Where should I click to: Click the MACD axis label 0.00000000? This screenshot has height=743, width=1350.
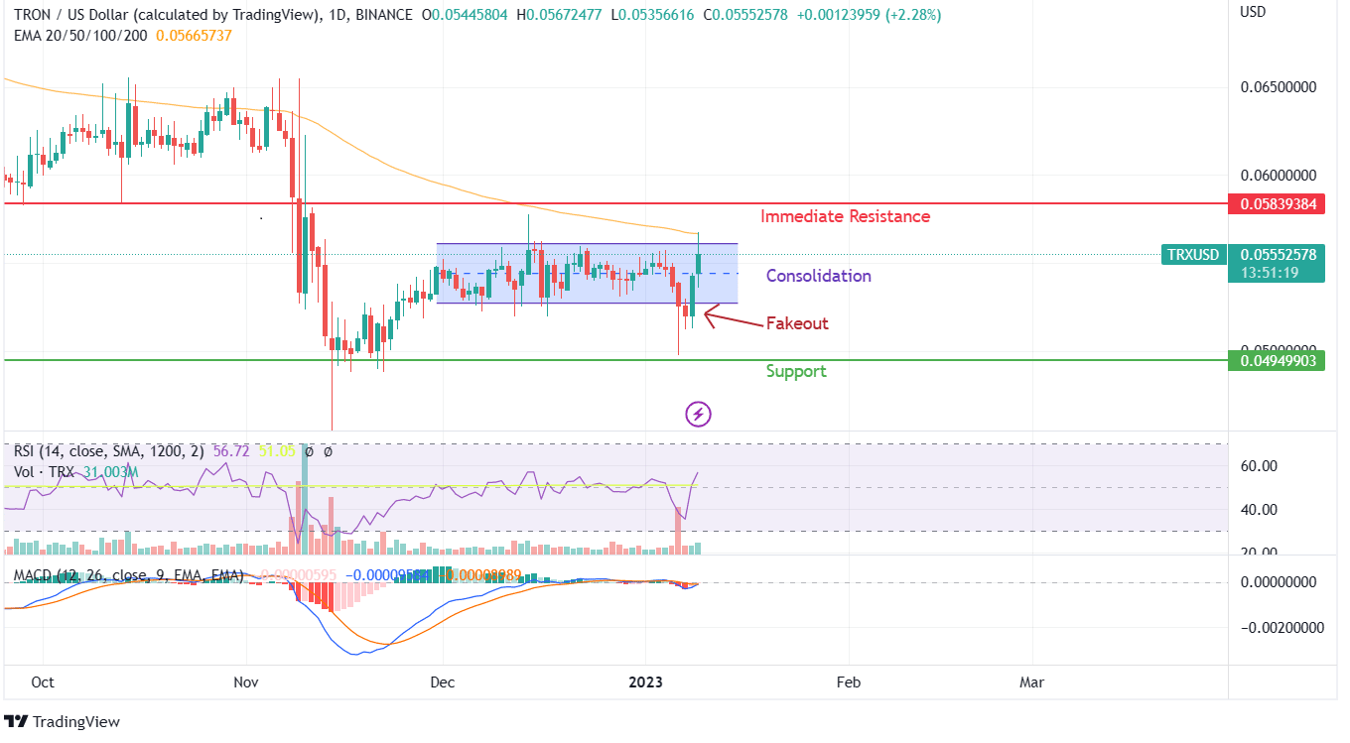pyautogui.click(x=1279, y=582)
